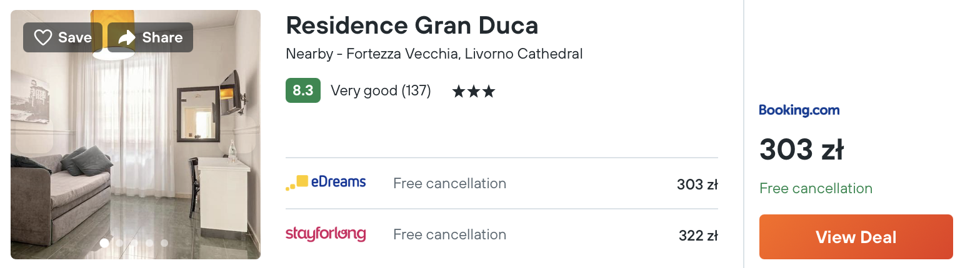Click the green 8.3 rating badge

pyautogui.click(x=303, y=90)
